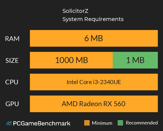Select the SIZE row label
The image size is (163, 131).
[x=12, y=60]
